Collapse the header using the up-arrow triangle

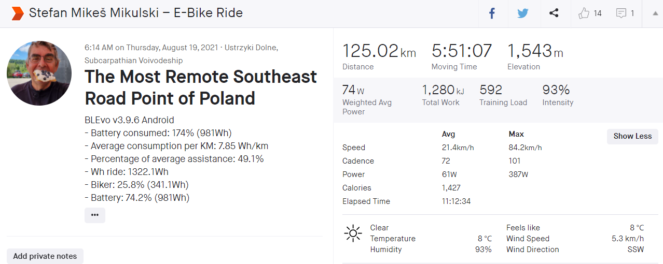click(655, 13)
